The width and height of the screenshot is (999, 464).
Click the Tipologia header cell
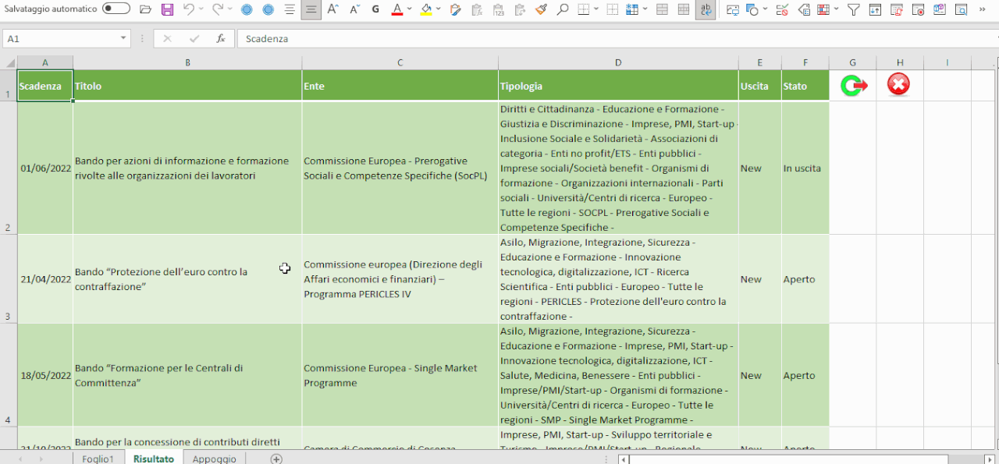pos(618,86)
